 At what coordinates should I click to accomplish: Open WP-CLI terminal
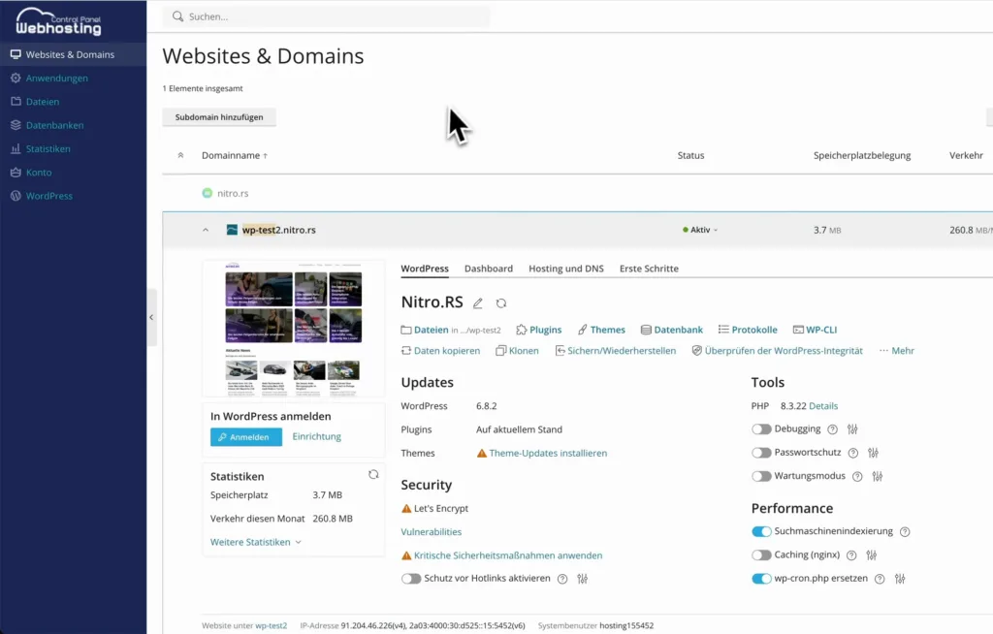(815, 330)
